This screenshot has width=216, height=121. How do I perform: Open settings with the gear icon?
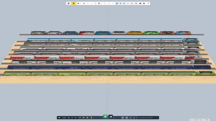[x=127, y=118]
